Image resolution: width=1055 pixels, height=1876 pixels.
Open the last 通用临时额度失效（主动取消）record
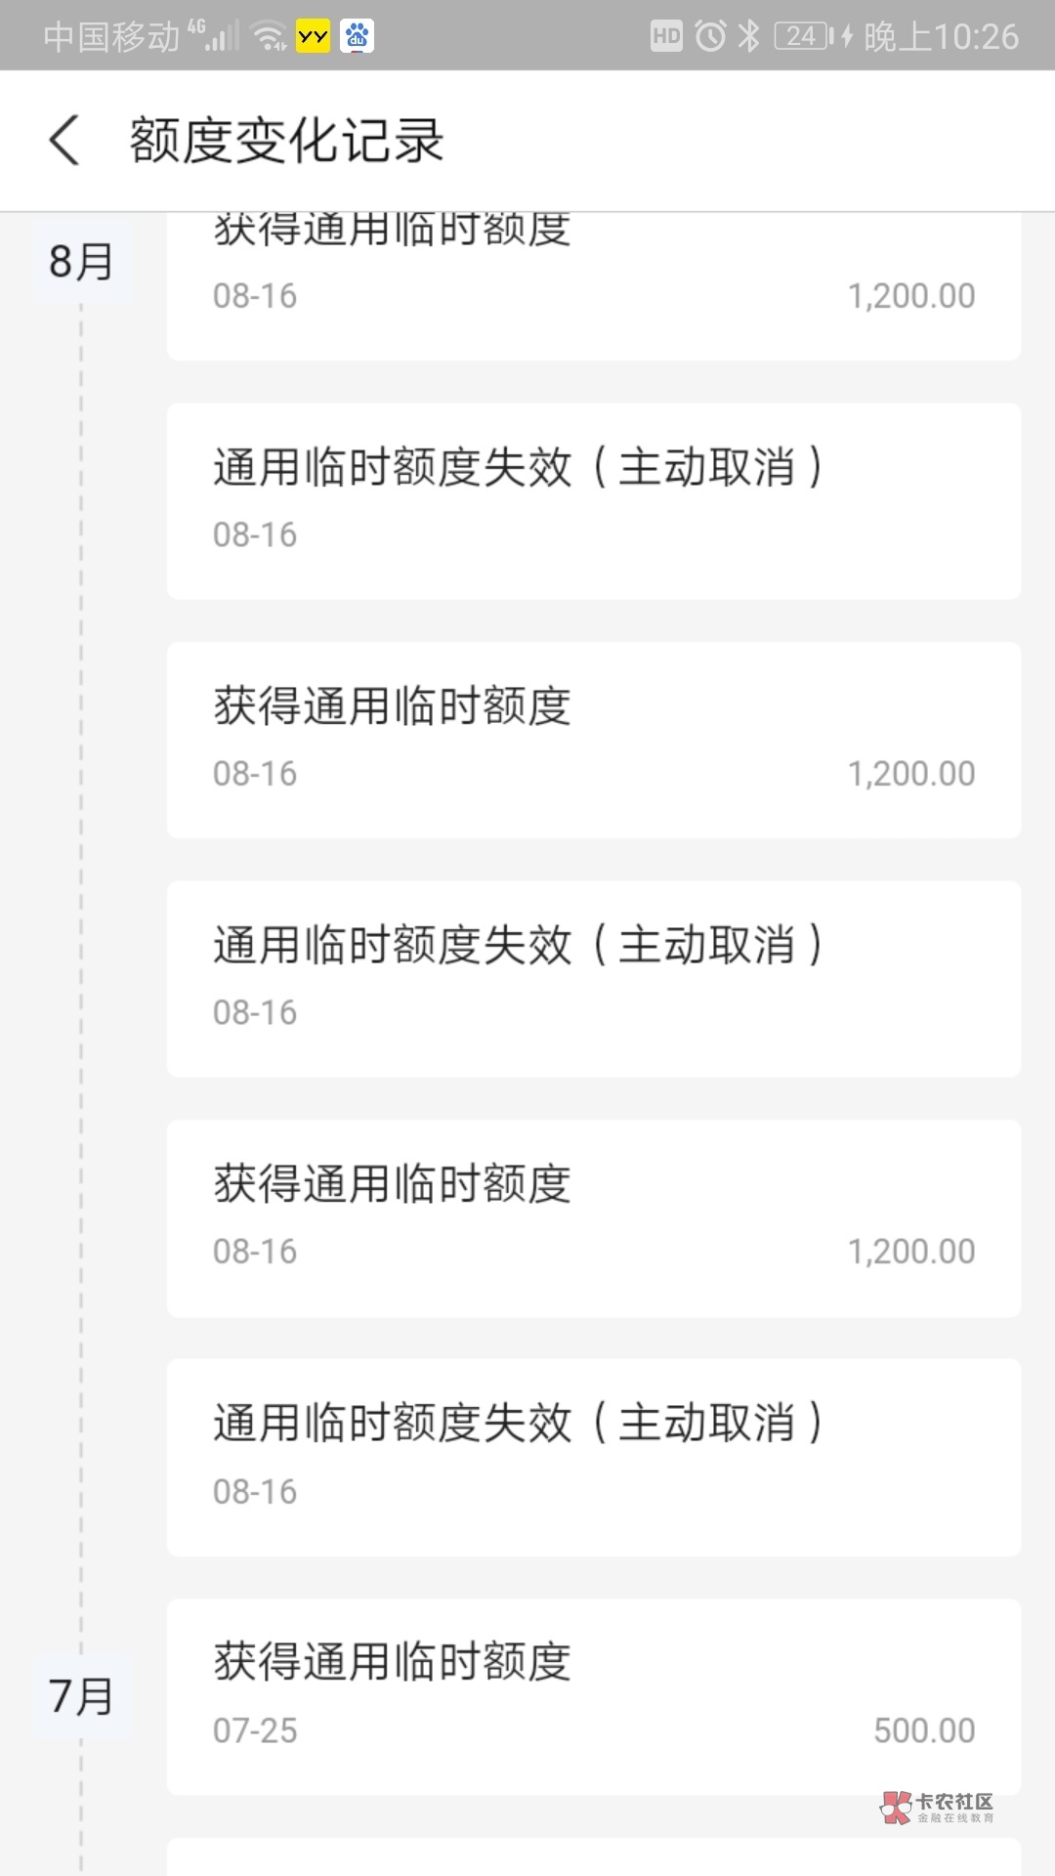[x=593, y=1457]
